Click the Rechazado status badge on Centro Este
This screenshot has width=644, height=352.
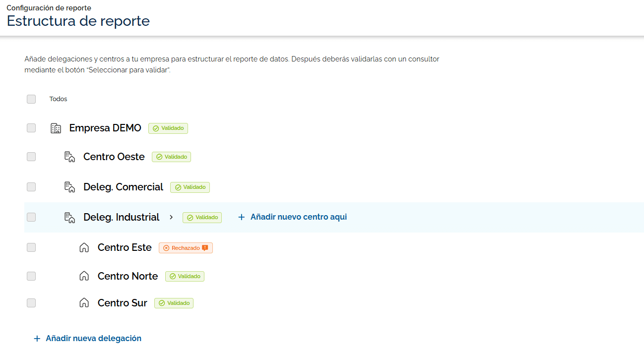[186, 248]
